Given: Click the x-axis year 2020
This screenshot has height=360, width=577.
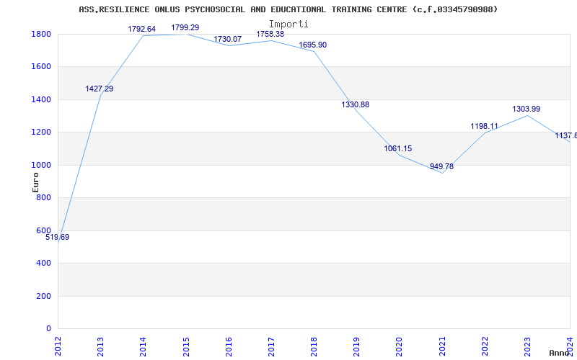Looking at the screenshot, I should pos(400,346).
